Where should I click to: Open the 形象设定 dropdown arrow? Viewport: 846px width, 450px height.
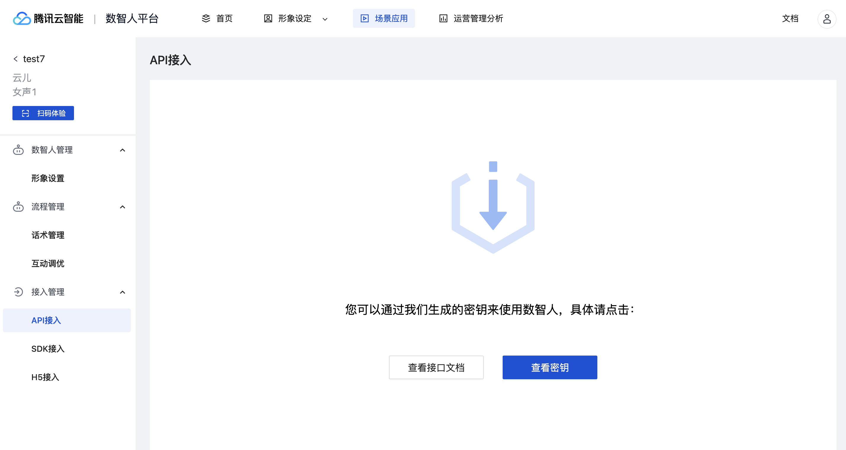[325, 19]
